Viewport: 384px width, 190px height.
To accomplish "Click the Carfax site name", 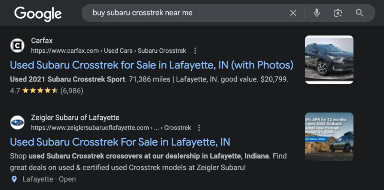I will pos(42,41).
